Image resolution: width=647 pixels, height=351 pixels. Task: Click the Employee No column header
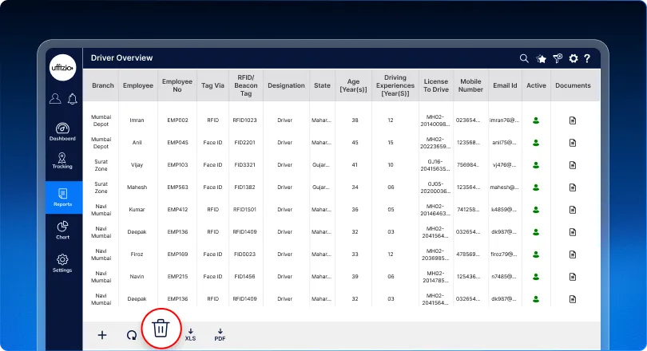(177, 85)
